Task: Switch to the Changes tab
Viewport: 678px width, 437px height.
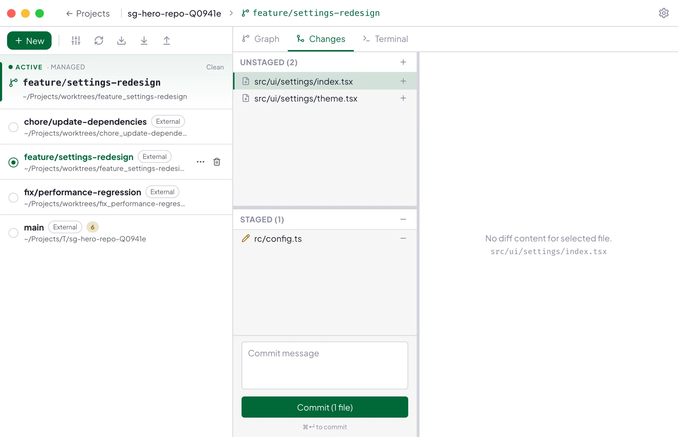Action: point(321,39)
